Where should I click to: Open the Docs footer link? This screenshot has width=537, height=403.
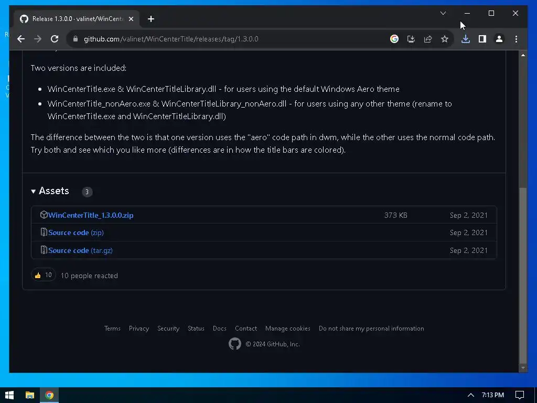[x=220, y=328]
